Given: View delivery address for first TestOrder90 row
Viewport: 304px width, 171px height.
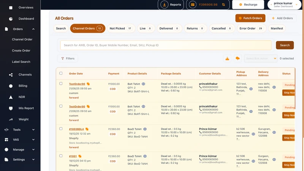Looking at the screenshot, I should coord(274,87).
